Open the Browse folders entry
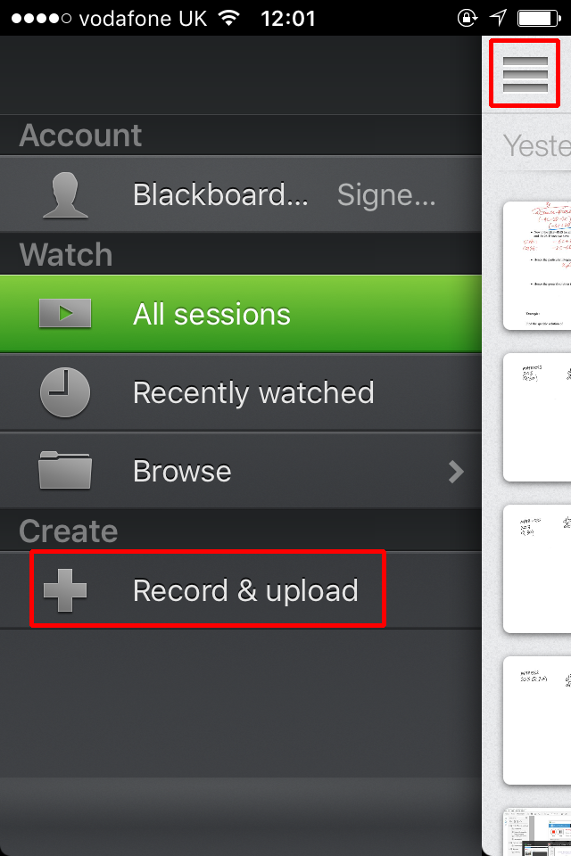Viewport: 571px width, 856px height. [240, 471]
